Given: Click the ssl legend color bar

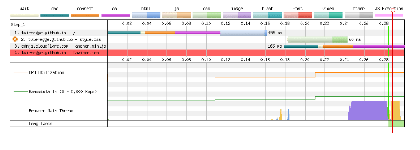Looking at the screenshot, I should (x=116, y=15).
